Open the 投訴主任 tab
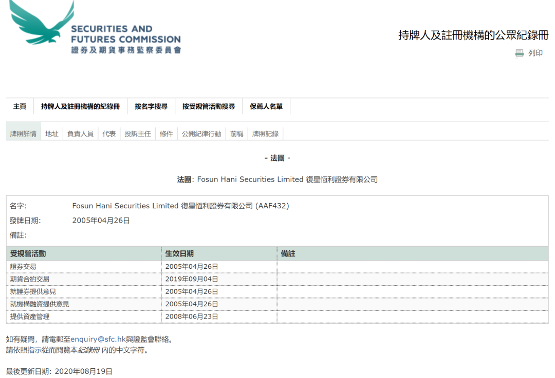The image size is (555, 378). pyautogui.click(x=137, y=132)
